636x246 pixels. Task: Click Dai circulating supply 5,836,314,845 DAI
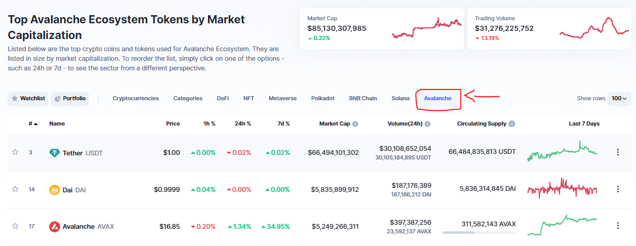488,188
